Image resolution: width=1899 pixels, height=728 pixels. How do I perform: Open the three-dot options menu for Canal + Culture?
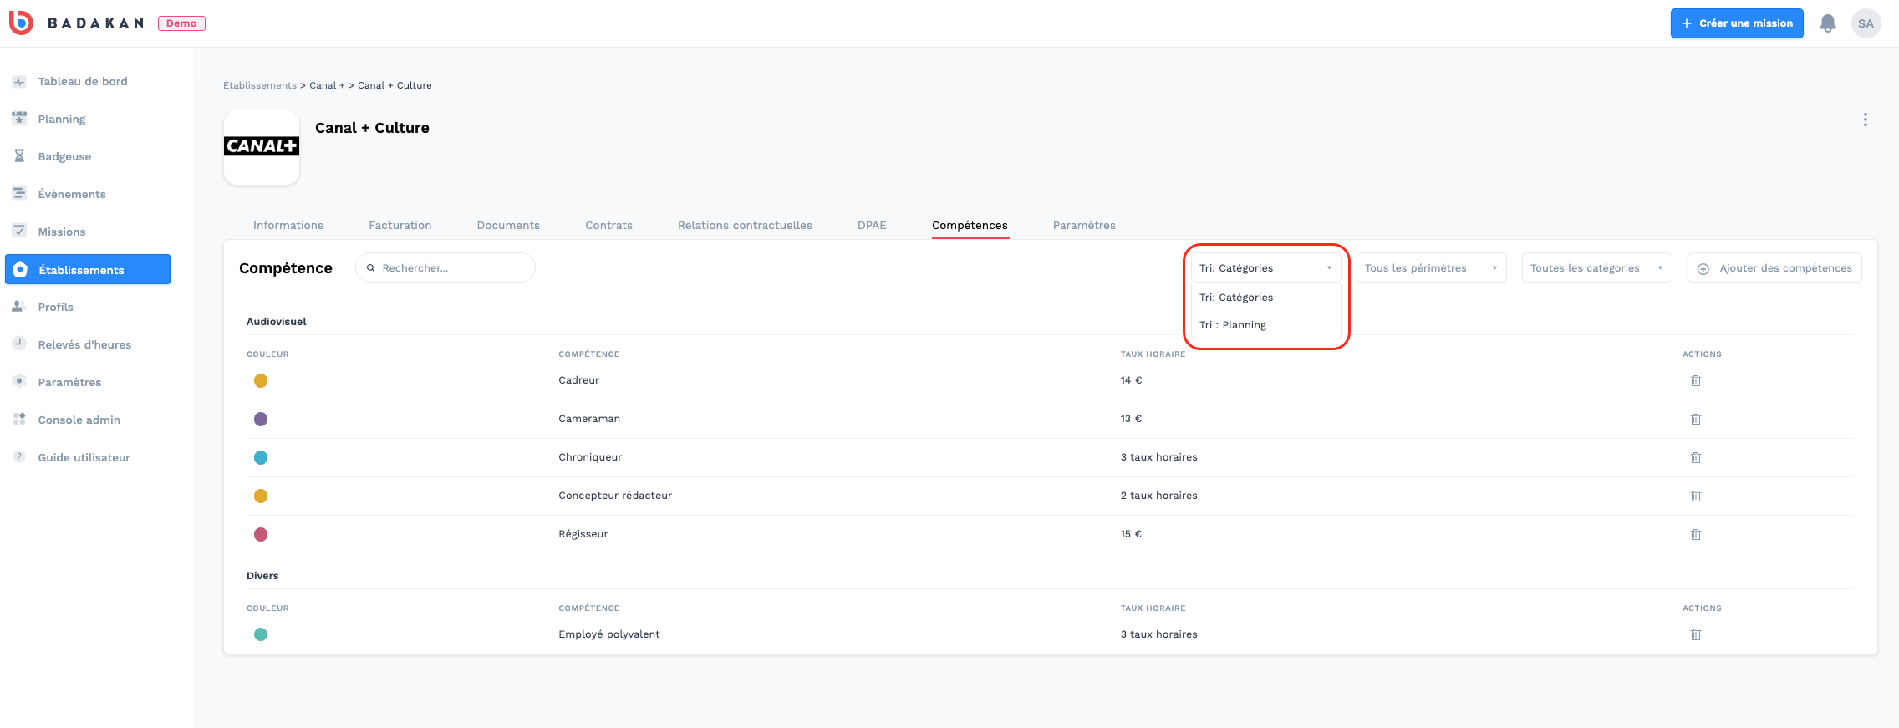click(1865, 120)
